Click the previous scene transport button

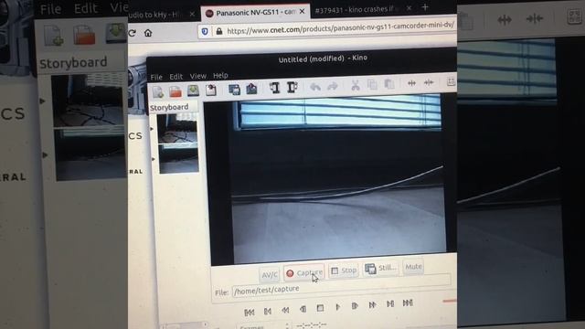[x=268, y=311]
